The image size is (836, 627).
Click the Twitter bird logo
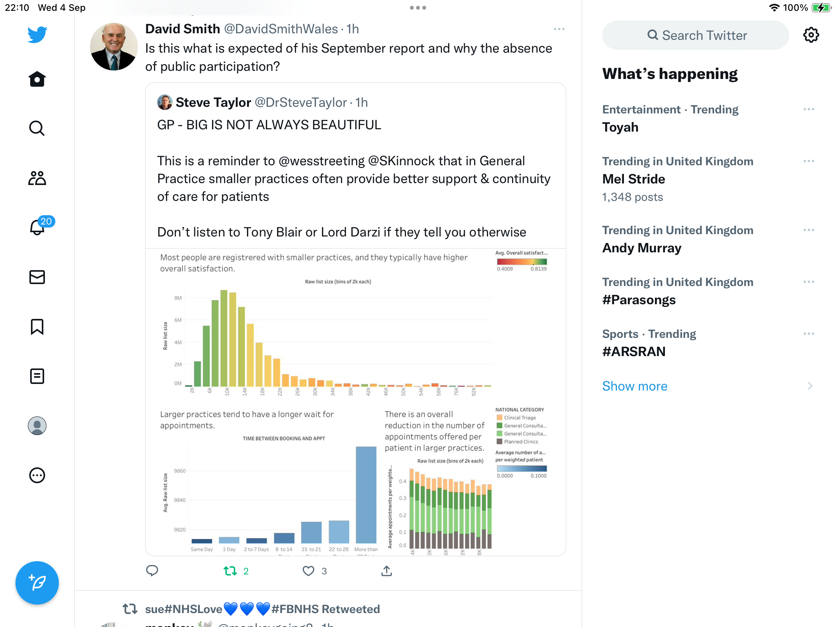point(37,34)
